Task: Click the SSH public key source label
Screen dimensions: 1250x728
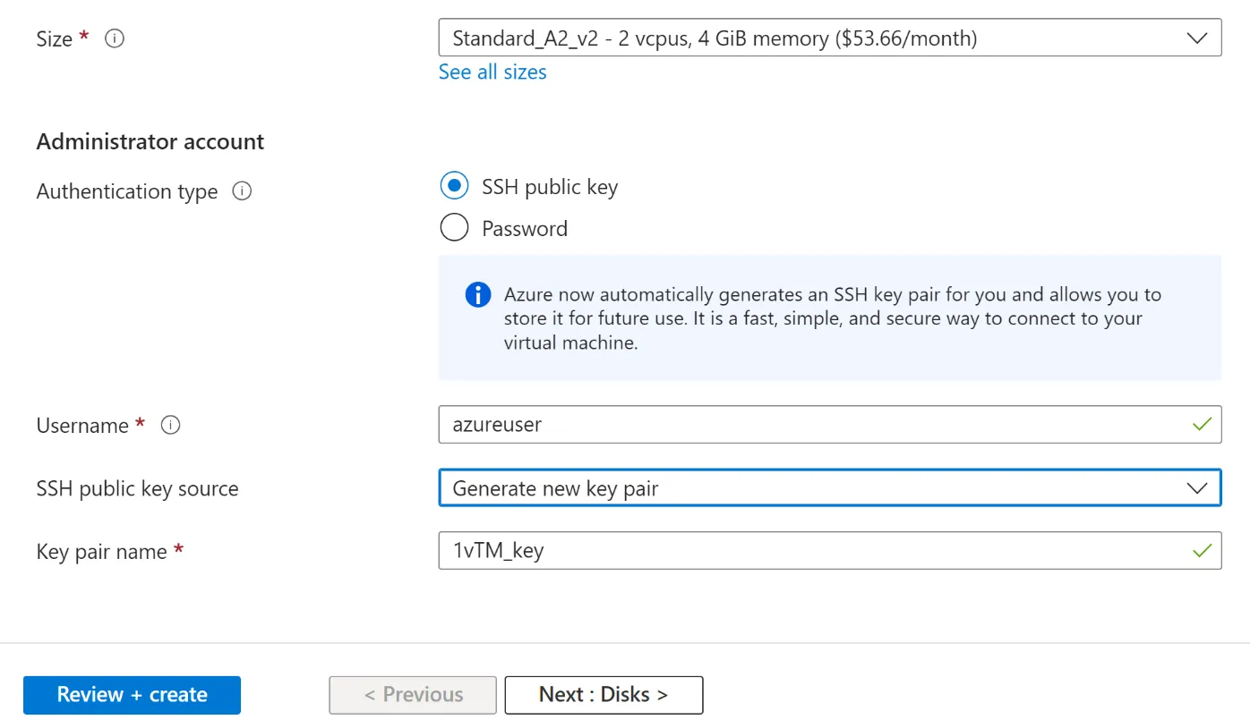Action: [x=138, y=488]
